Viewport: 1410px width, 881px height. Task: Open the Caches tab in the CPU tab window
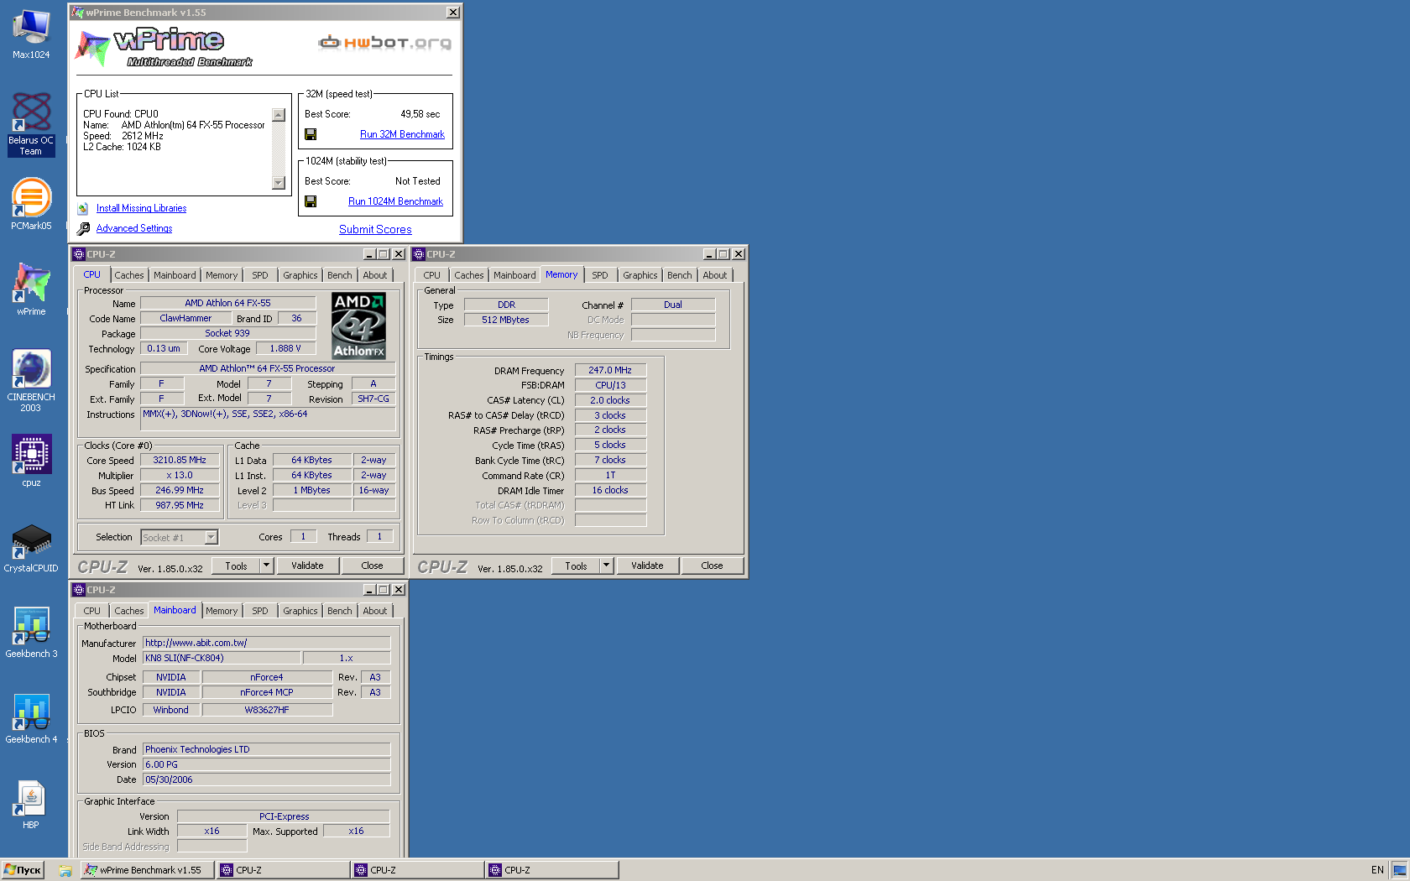[129, 275]
